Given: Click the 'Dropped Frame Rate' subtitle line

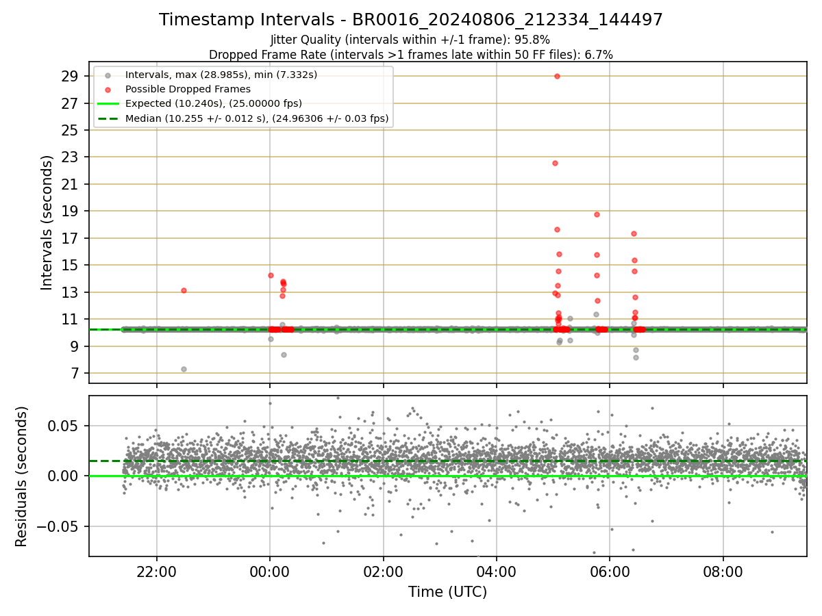Looking at the screenshot, I should click(x=411, y=54).
